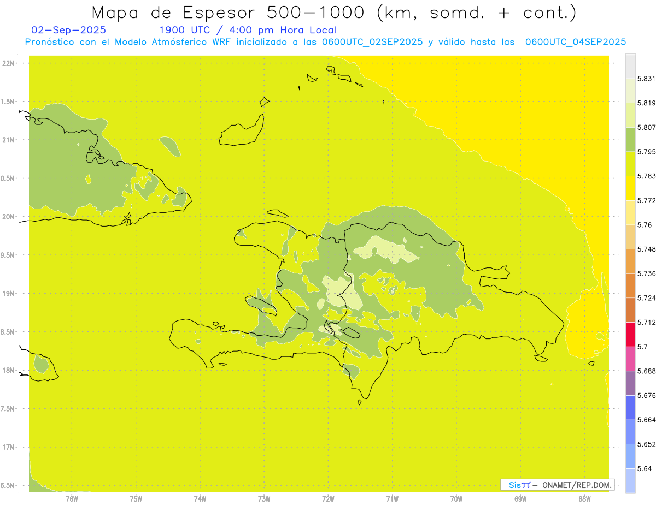Click the legend value '5.7'
This screenshot has width=656, height=506.
click(642, 347)
